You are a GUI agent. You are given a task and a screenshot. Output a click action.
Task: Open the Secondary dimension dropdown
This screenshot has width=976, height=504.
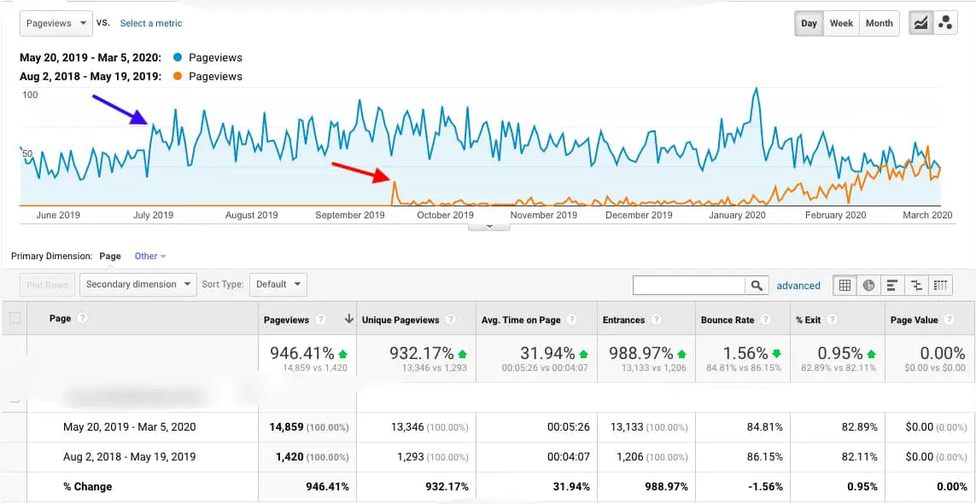(138, 285)
